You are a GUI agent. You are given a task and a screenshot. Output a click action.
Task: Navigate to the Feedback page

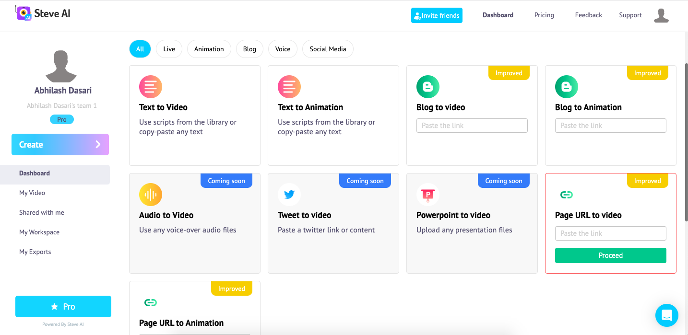coord(588,15)
